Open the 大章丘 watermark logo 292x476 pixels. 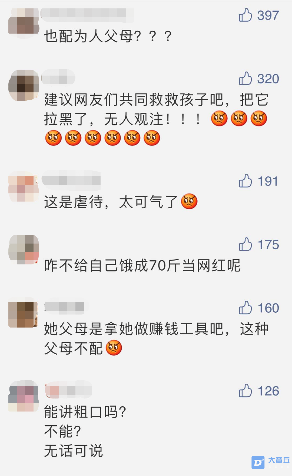coord(271,462)
